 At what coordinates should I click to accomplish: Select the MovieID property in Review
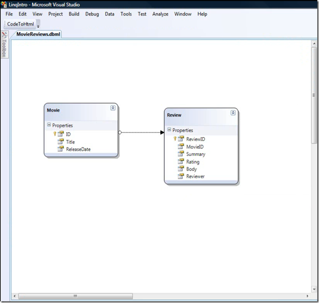tap(194, 147)
